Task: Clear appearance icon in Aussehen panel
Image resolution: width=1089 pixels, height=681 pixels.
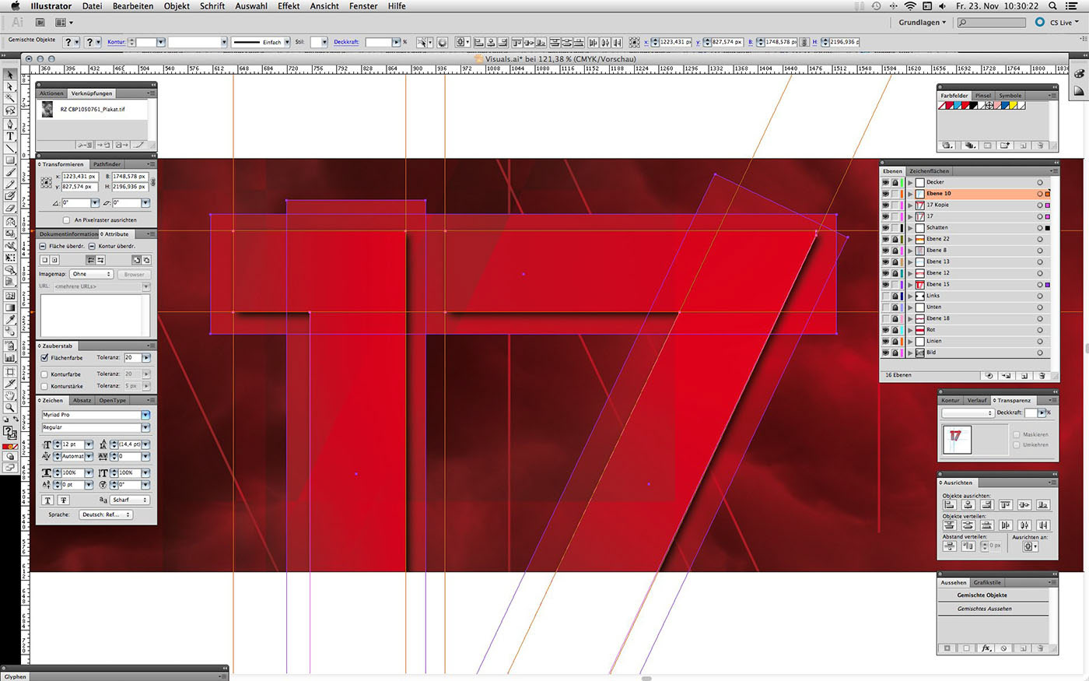Action: [x=1004, y=648]
